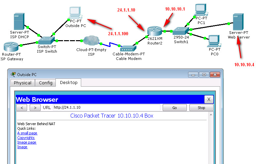Close the Web Browser with X button

[x=209, y=99]
